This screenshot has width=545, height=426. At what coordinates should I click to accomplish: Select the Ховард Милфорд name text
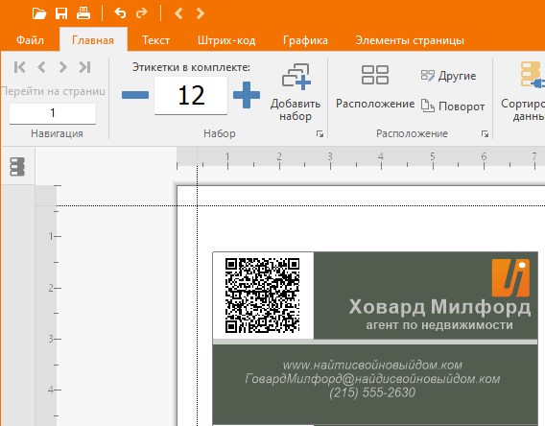(x=439, y=307)
